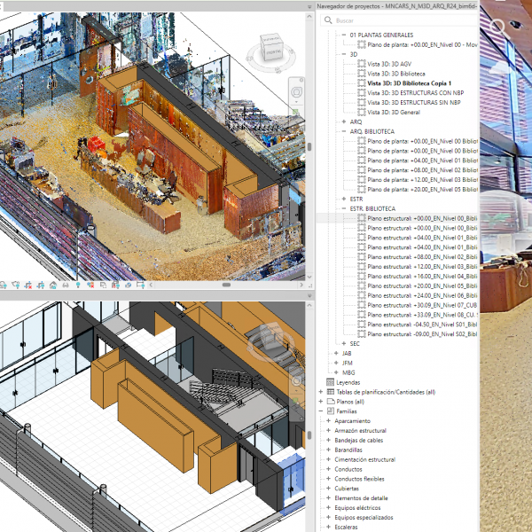Viewport: 532px width, 532px height.
Task: Click the magnifier icon on the panorama photo
Action: 500,27
